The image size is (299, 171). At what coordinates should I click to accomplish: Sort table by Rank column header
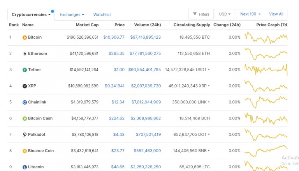coord(14,25)
